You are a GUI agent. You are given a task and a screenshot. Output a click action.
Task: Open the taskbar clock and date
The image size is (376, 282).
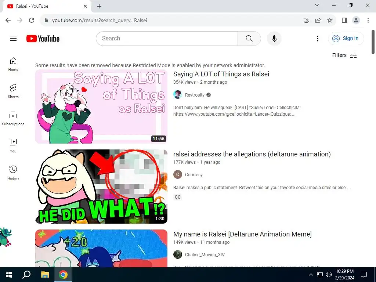[344, 275]
